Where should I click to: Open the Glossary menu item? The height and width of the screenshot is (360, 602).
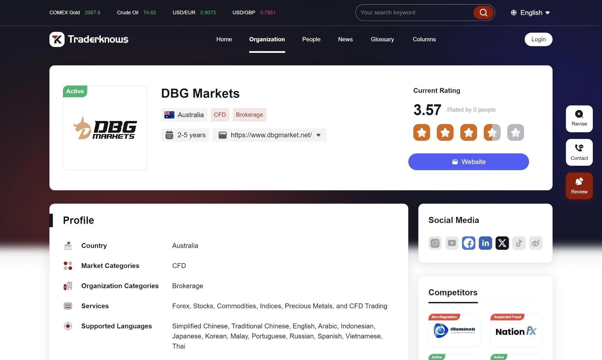pyautogui.click(x=382, y=39)
